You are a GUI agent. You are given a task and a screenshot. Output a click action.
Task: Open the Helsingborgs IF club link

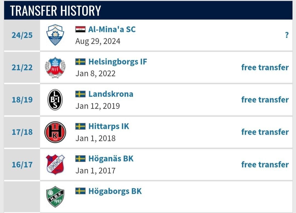(x=118, y=62)
